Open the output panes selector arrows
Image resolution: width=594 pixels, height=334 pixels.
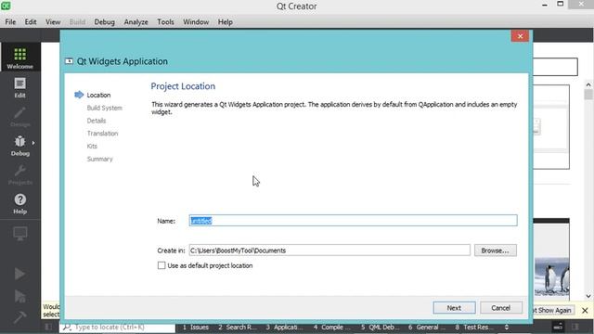tap(507, 327)
